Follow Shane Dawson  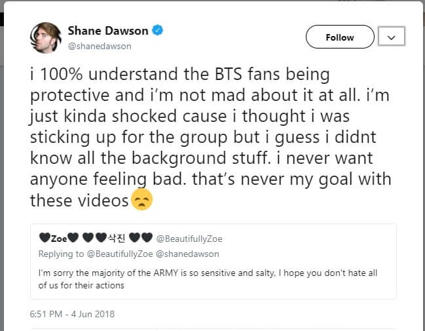click(339, 37)
